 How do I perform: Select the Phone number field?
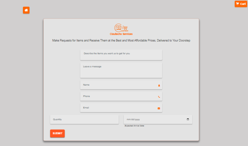pyautogui.click(x=118, y=96)
